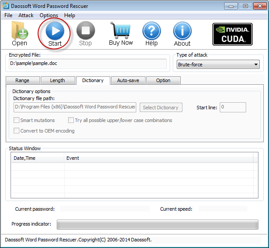Show the About information icon
This screenshot has height=248, width=269.
click(x=182, y=34)
